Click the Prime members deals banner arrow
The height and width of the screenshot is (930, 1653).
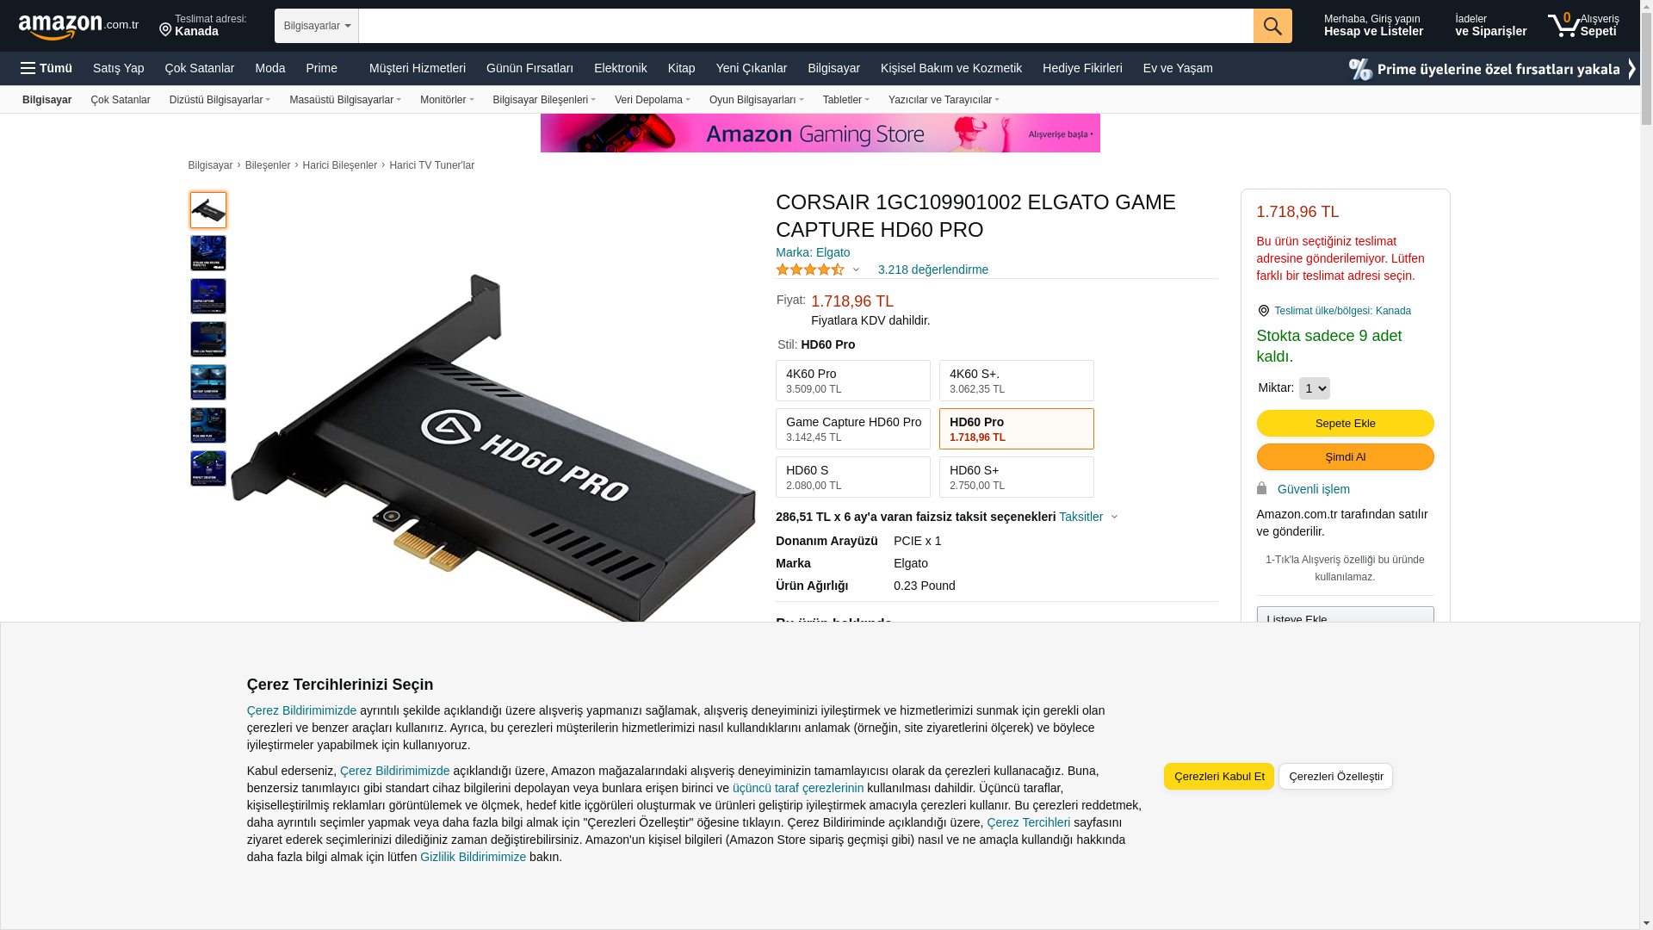point(1631,69)
